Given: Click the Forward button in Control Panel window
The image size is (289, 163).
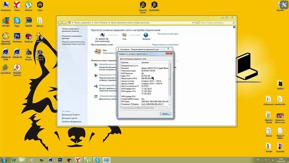Looking at the screenshot, I should (x=64, y=23).
